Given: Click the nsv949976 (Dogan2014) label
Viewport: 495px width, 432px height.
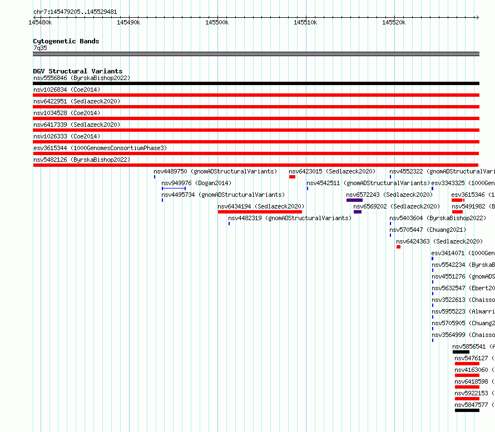Looking at the screenshot, I should pos(196,183).
